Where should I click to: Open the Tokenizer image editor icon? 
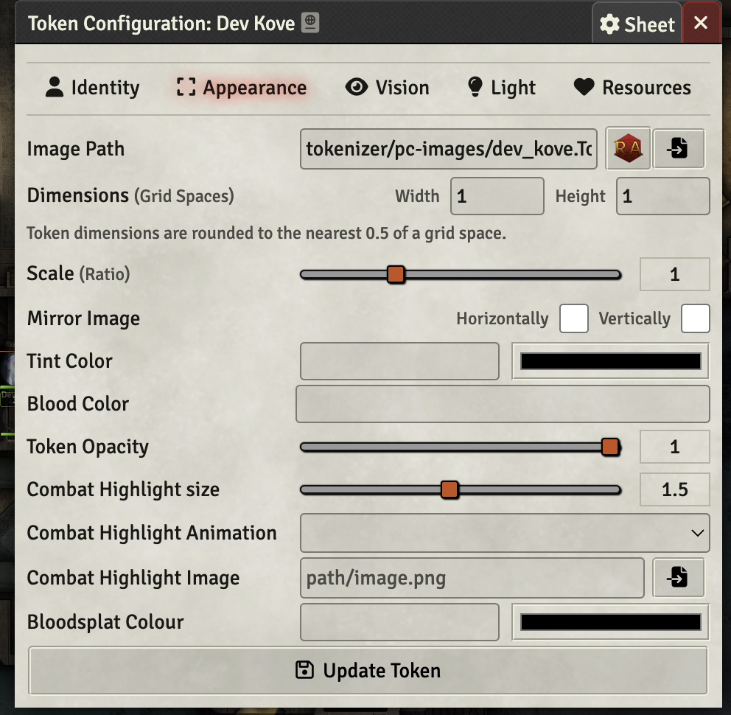pyautogui.click(x=627, y=148)
